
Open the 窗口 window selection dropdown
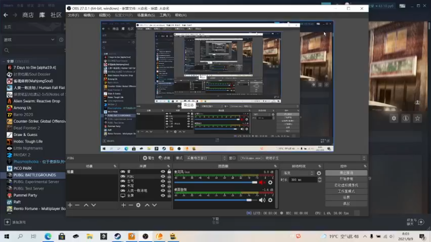302,158
